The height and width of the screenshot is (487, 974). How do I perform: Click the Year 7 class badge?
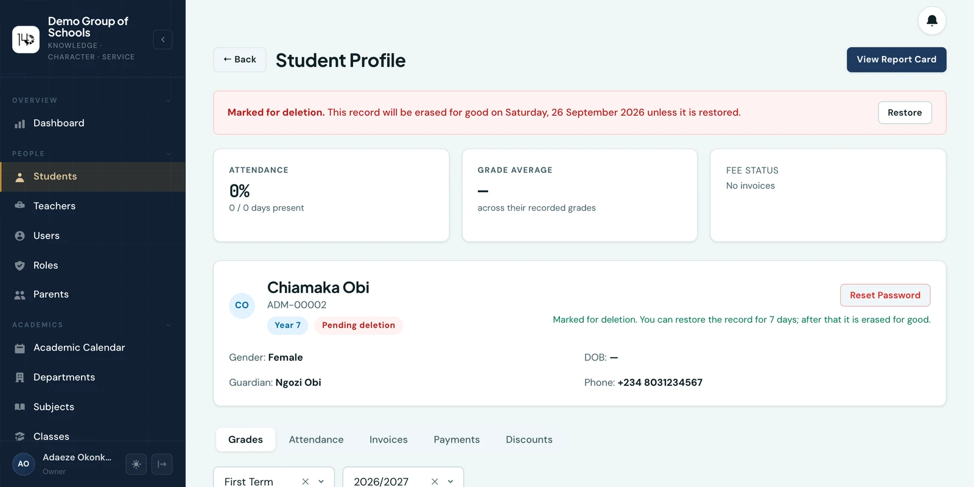[x=287, y=325]
